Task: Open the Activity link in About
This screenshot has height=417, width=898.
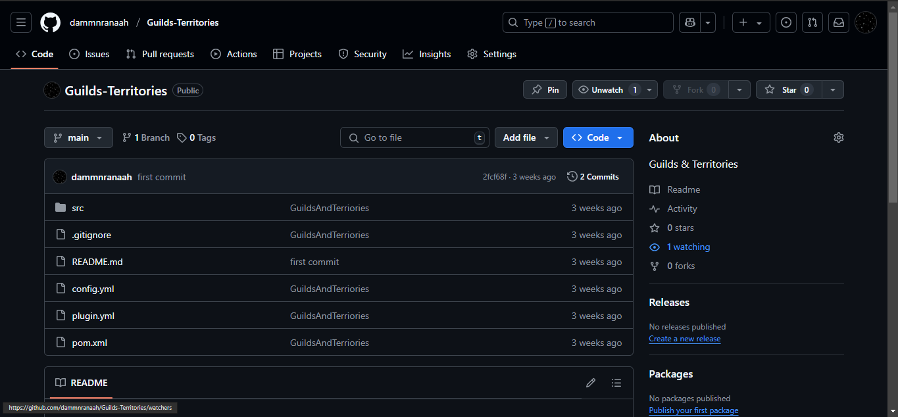Action: (673, 208)
